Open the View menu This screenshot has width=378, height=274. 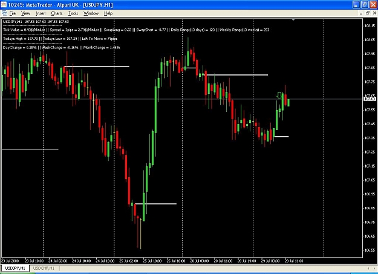click(x=25, y=13)
